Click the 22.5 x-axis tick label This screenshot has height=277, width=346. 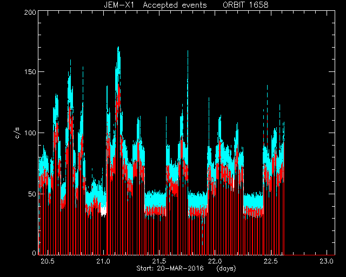coord(271,261)
